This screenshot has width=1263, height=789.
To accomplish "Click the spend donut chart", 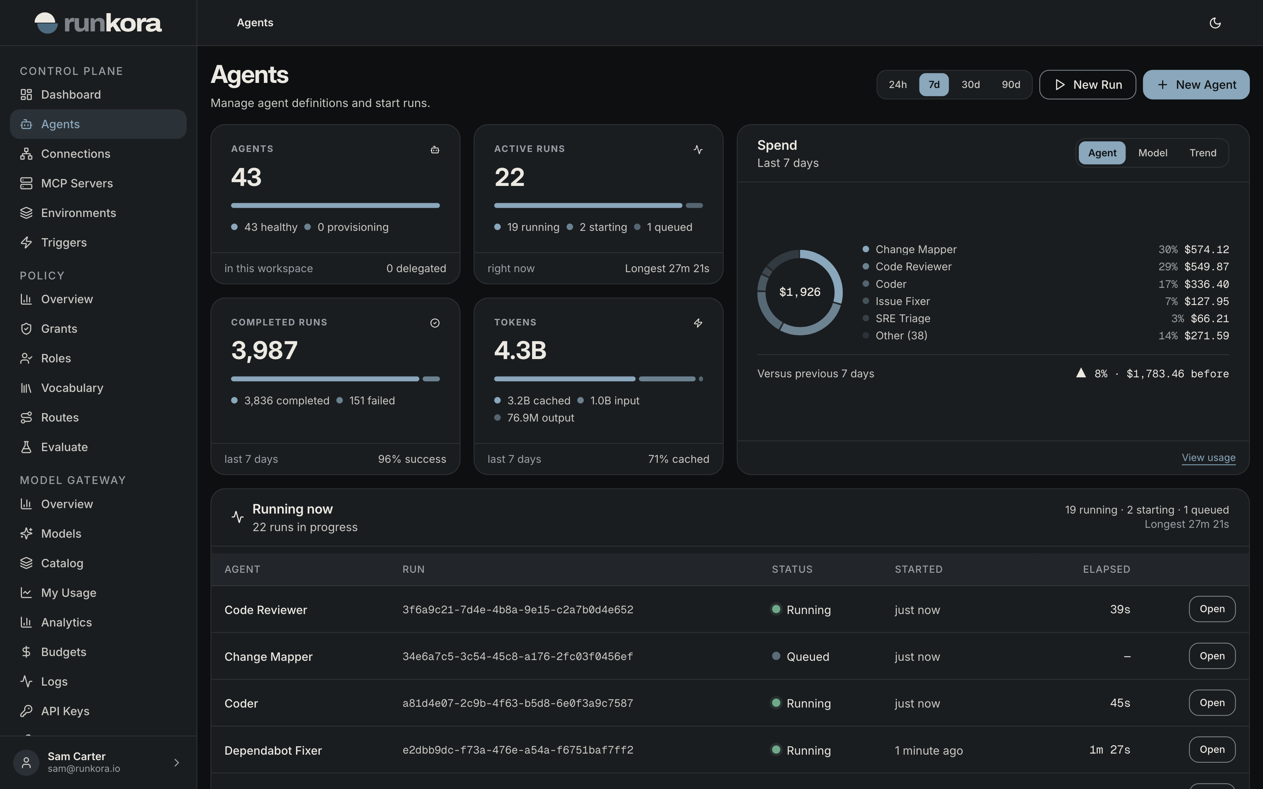I will pyautogui.click(x=800, y=292).
